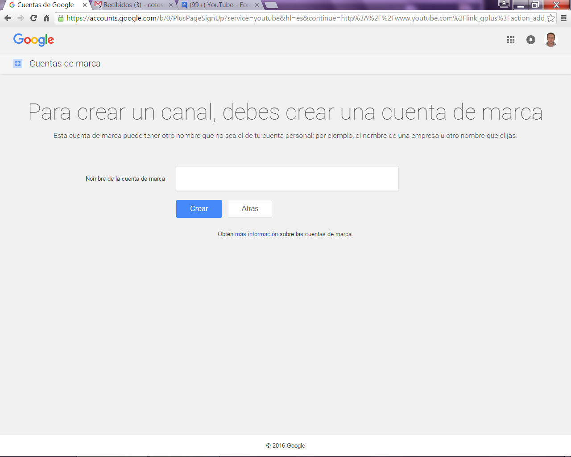
Task: Open the Google apps grid
Action: click(x=511, y=40)
